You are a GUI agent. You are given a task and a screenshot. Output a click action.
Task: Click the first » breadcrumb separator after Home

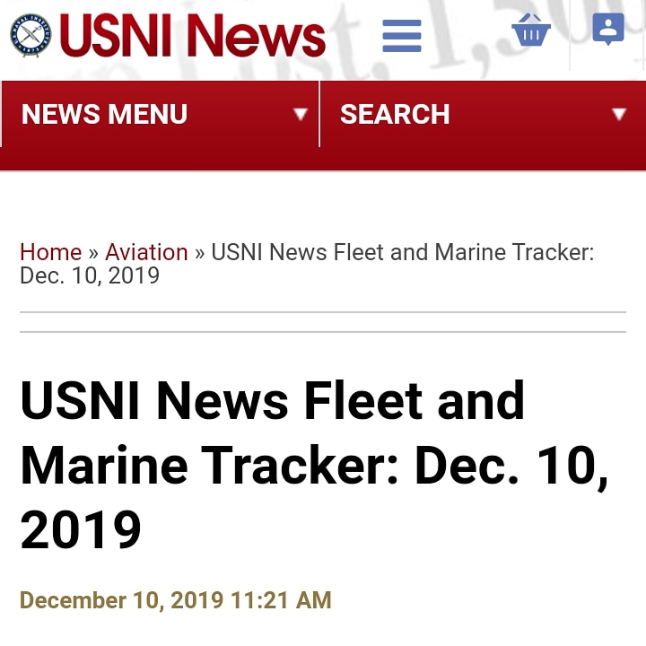click(x=93, y=253)
